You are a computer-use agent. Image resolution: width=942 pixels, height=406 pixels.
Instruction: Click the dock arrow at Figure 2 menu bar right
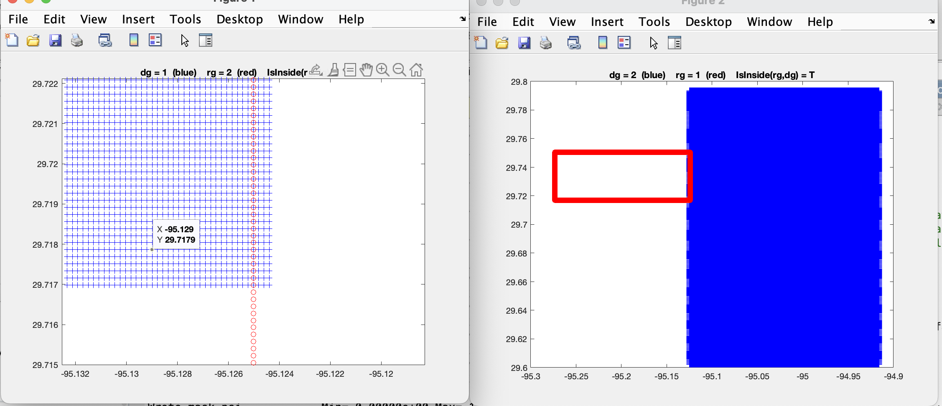click(932, 21)
